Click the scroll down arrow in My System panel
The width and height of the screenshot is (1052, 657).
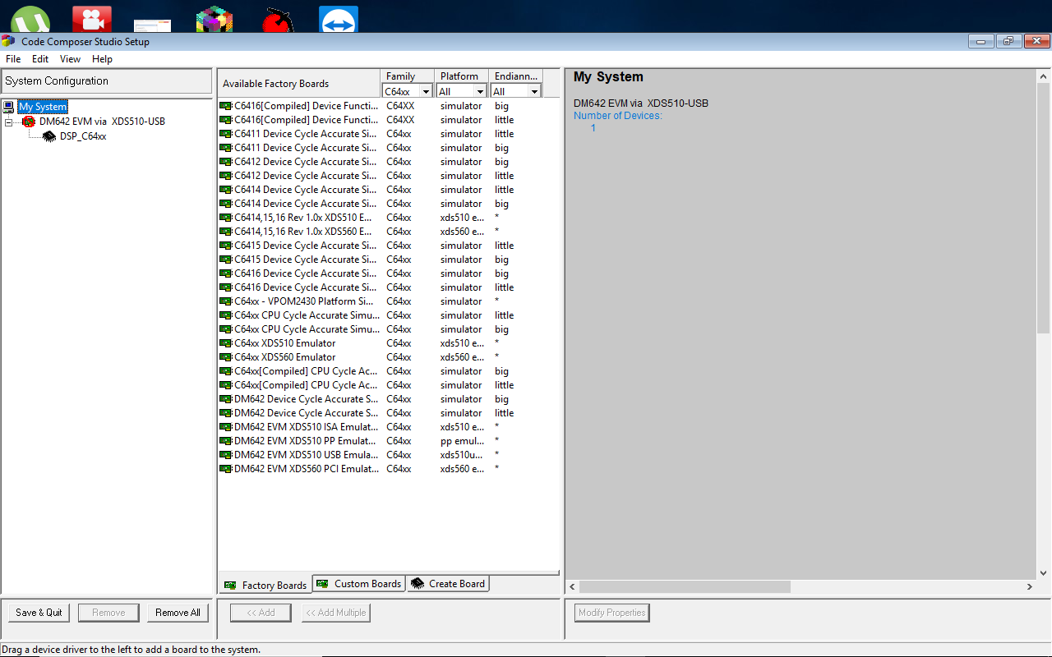pyautogui.click(x=1044, y=573)
